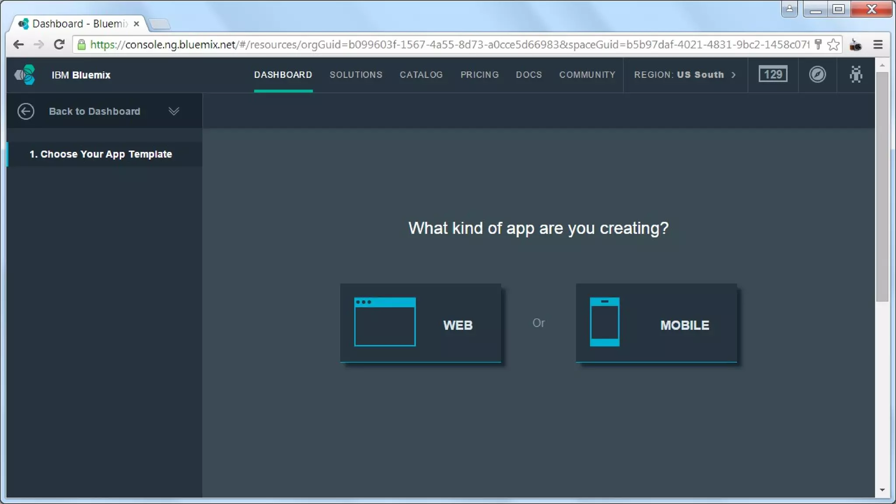Reload the page
Image resolution: width=896 pixels, height=504 pixels.
coord(59,45)
